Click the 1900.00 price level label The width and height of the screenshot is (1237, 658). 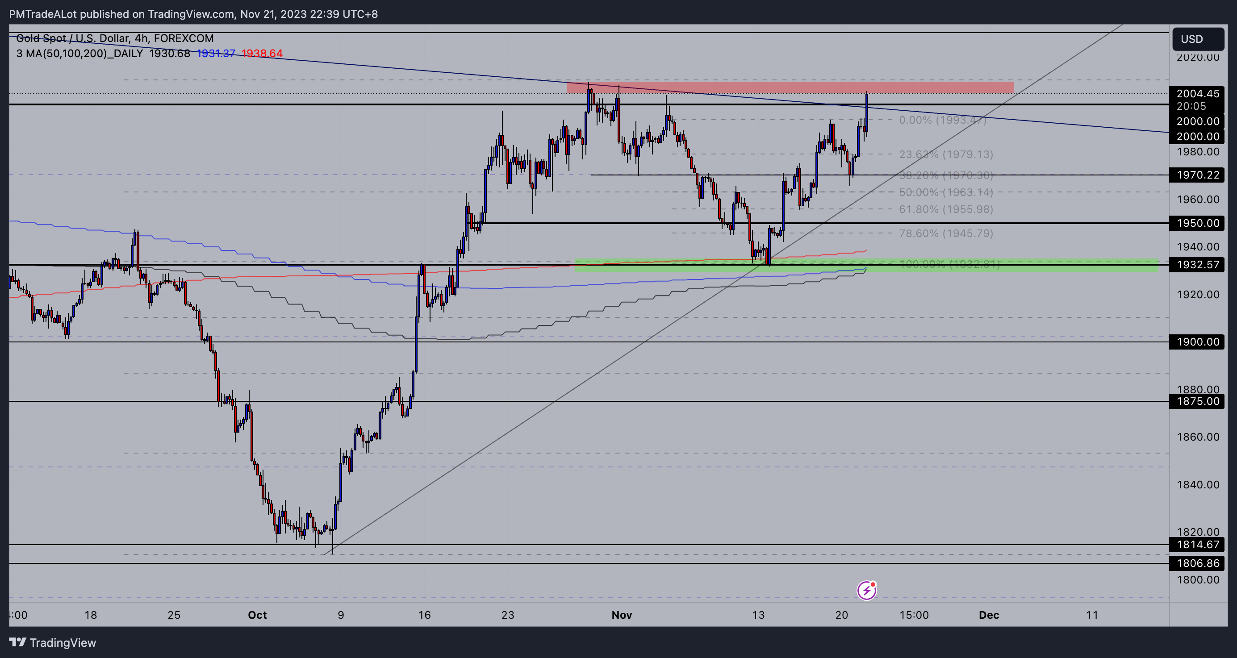coord(1198,341)
